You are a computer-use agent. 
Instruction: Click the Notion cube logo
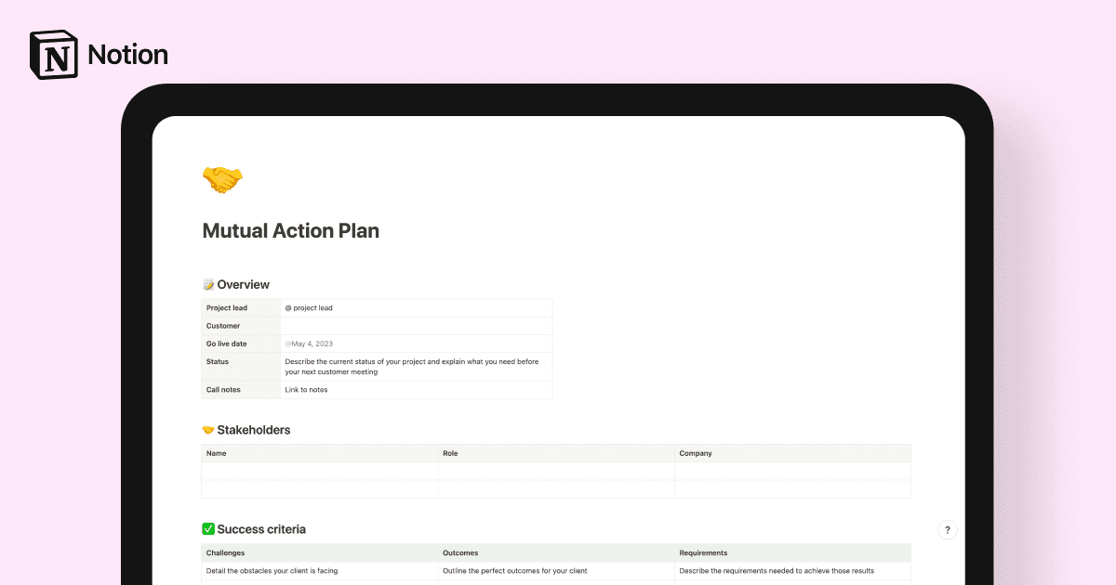click(x=53, y=54)
